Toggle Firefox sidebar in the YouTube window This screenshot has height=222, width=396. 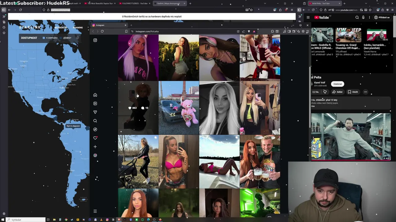299,10
